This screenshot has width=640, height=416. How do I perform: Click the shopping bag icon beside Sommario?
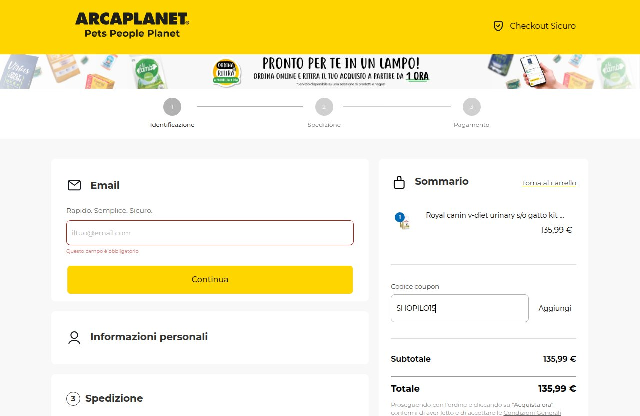coord(399,182)
